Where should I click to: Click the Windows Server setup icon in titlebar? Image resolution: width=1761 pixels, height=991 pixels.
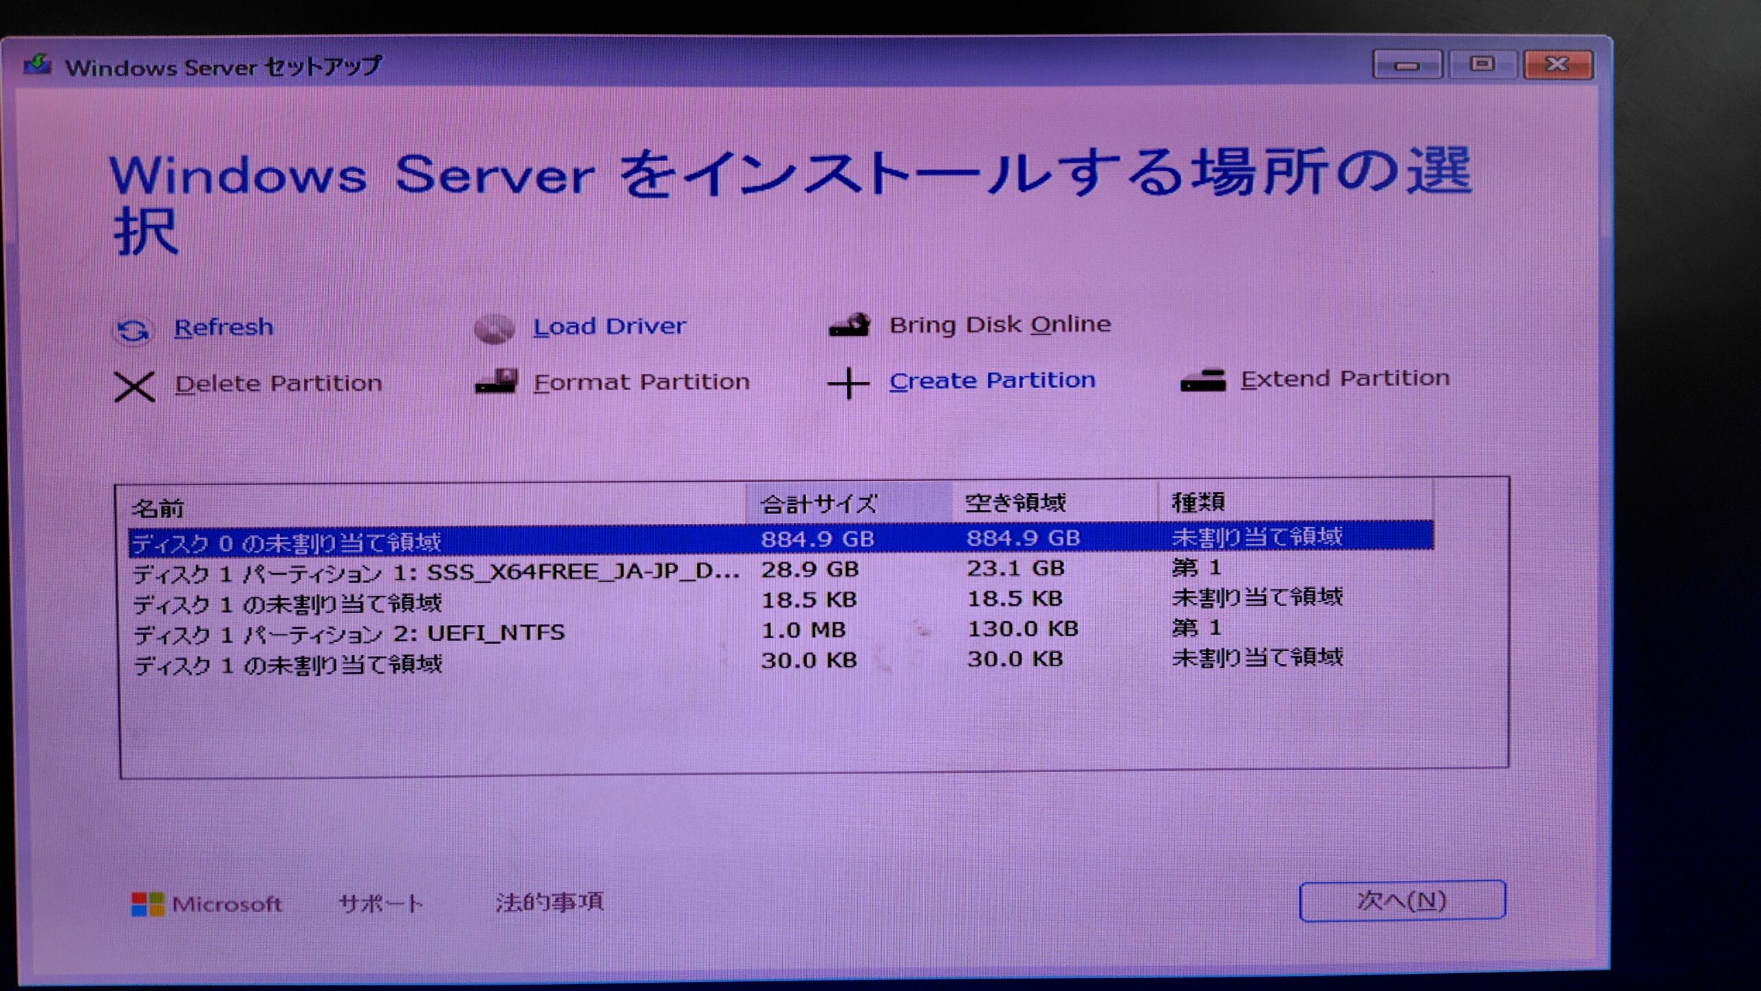click(x=39, y=65)
